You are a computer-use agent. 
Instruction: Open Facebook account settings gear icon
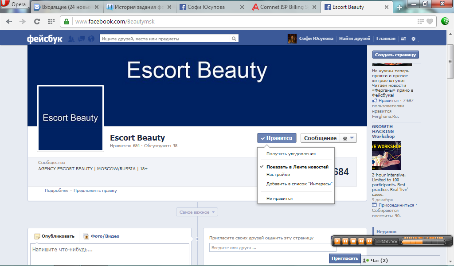[414, 39]
